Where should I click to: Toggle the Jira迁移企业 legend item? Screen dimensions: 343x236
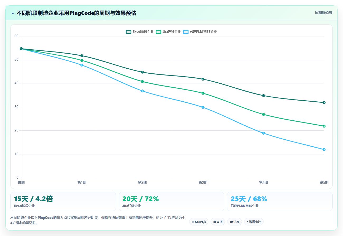point(168,32)
